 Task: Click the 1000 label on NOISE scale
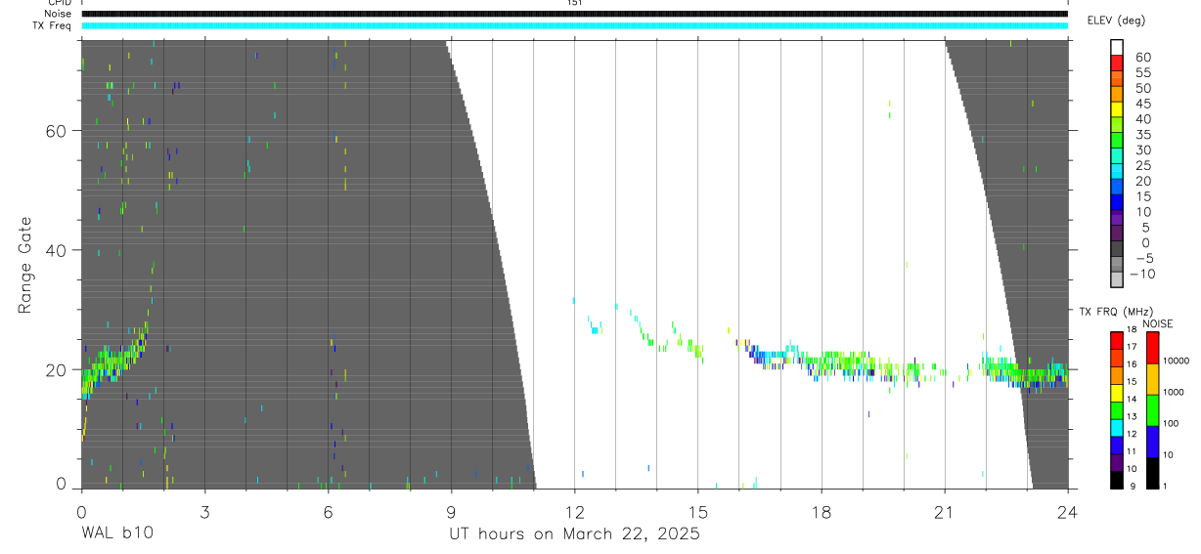1173,393
